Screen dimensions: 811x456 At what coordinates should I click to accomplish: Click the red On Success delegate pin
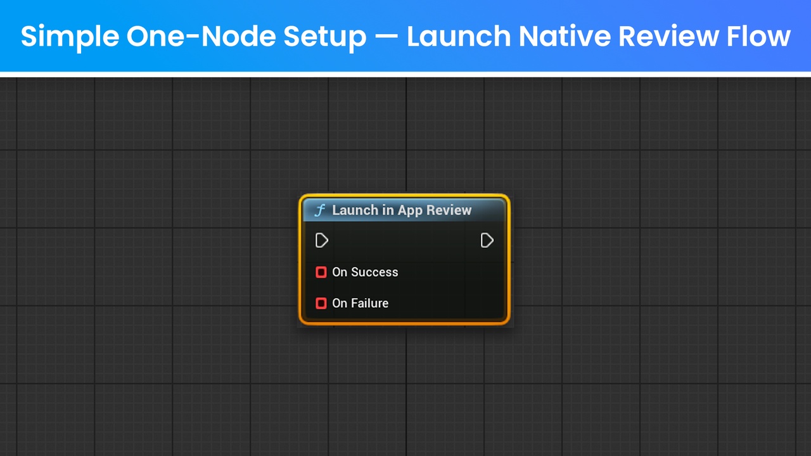click(321, 272)
